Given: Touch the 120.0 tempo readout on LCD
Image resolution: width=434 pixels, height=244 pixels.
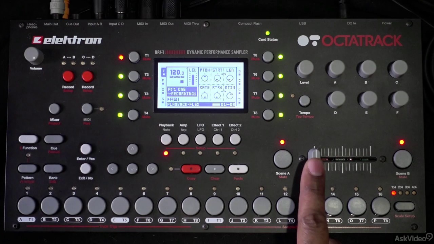Looking at the screenshot, I should (x=177, y=72).
